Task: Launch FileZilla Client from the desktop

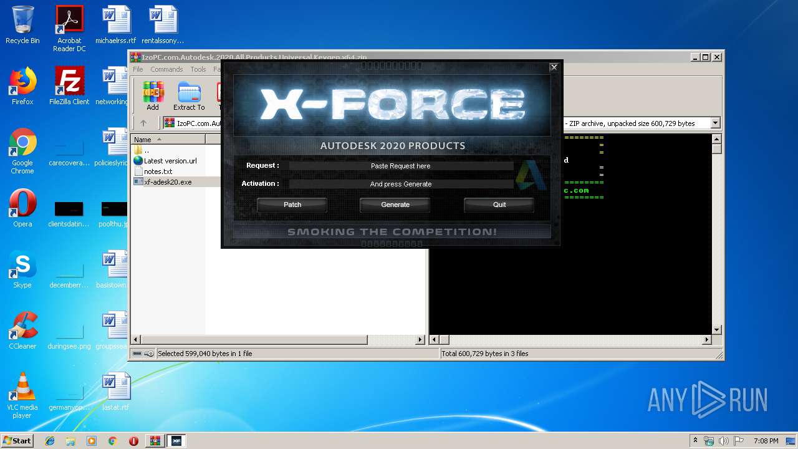Action: (69, 86)
